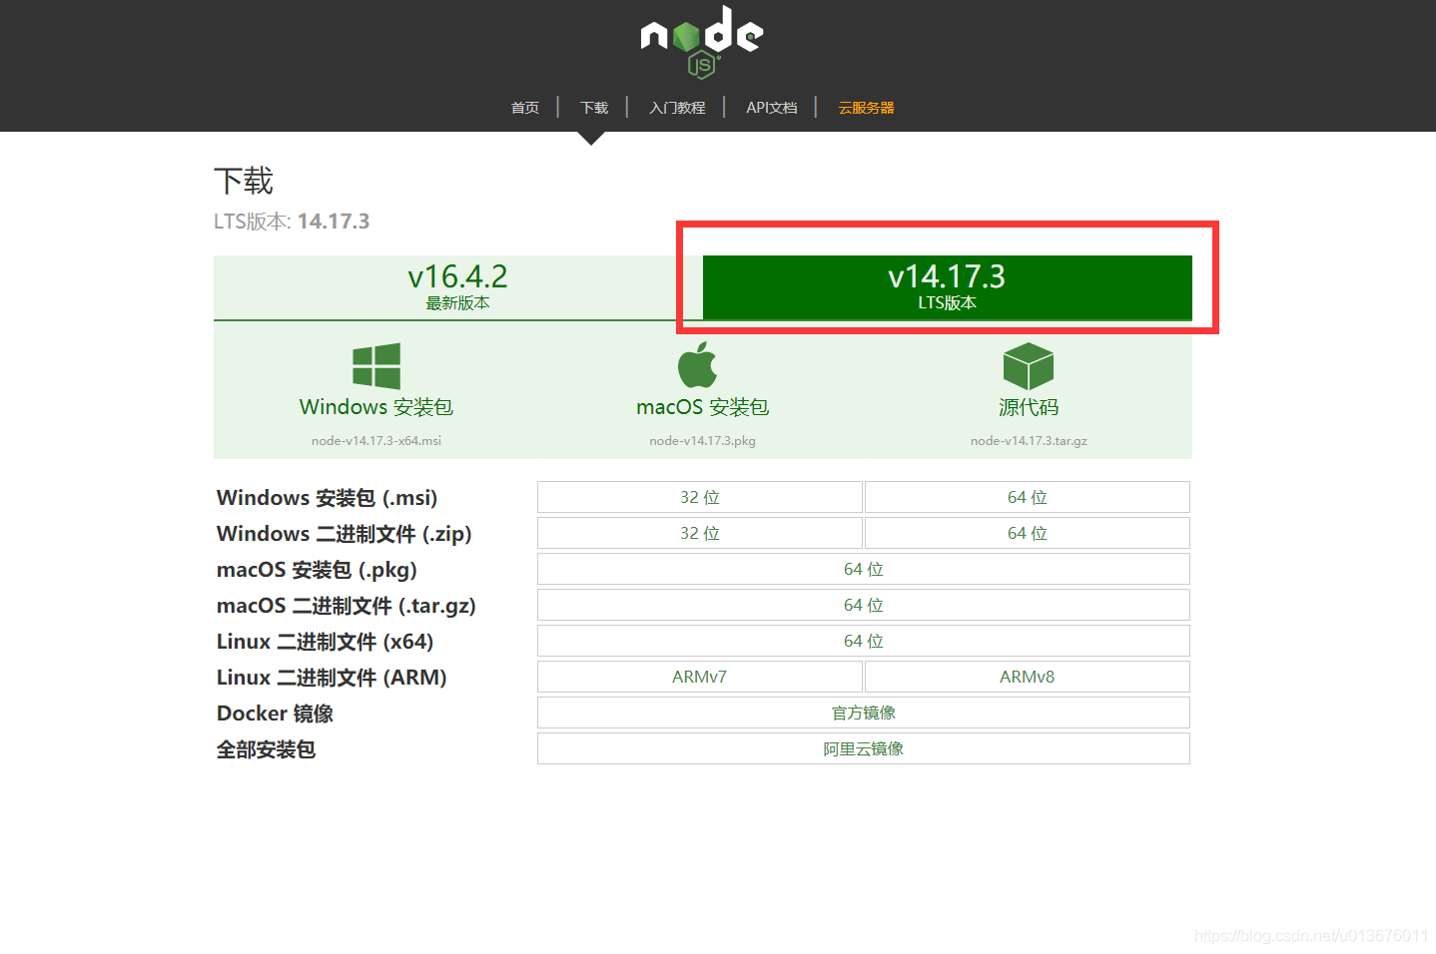1436x954 pixels.
Task: Open the Docker 官方镜像 link
Action: (x=864, y=713)
